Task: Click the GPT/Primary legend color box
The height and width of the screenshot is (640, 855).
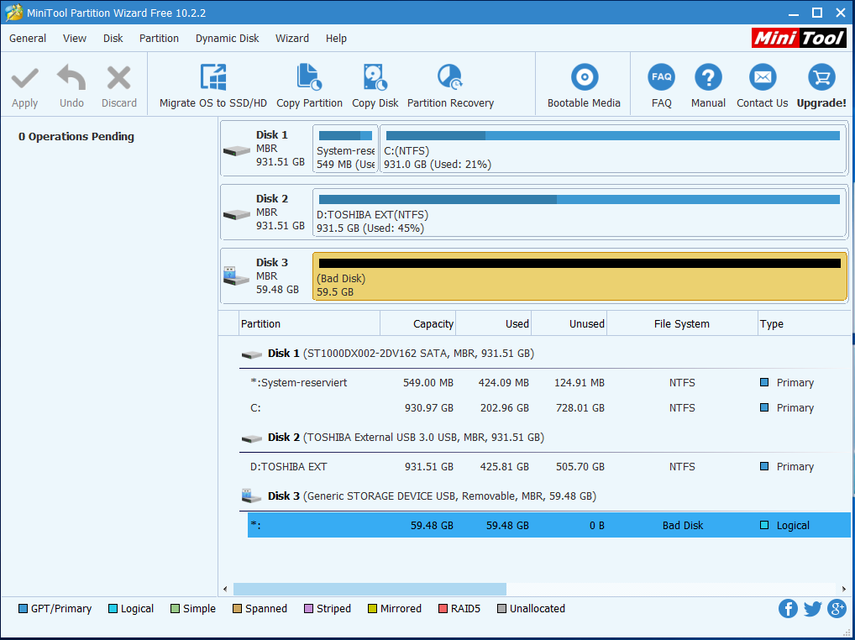Action: click(23, 608)
